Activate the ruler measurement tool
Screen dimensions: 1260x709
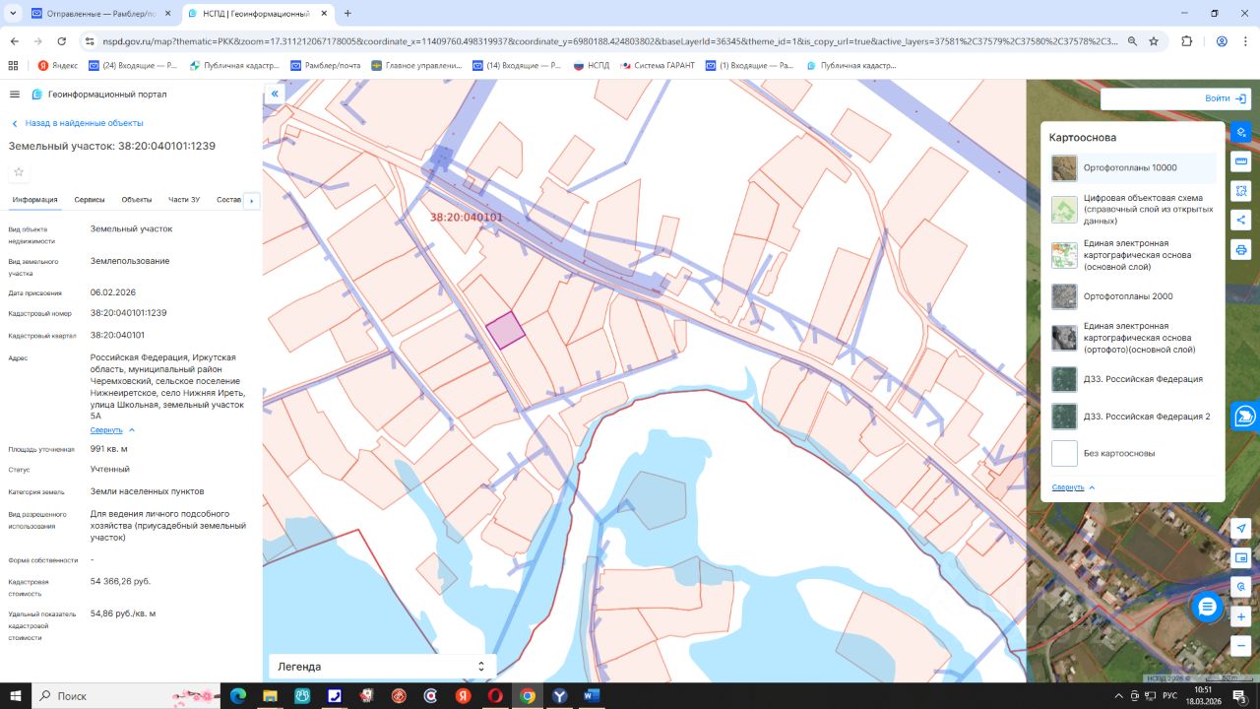pyautogui.click(x=1241, y=161)
